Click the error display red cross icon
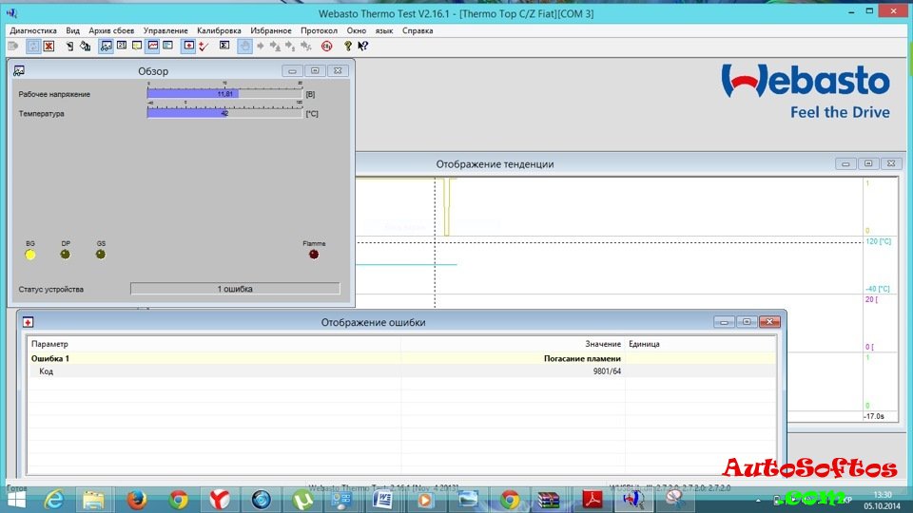Screen dimensions: 913x513 (188, 46)
